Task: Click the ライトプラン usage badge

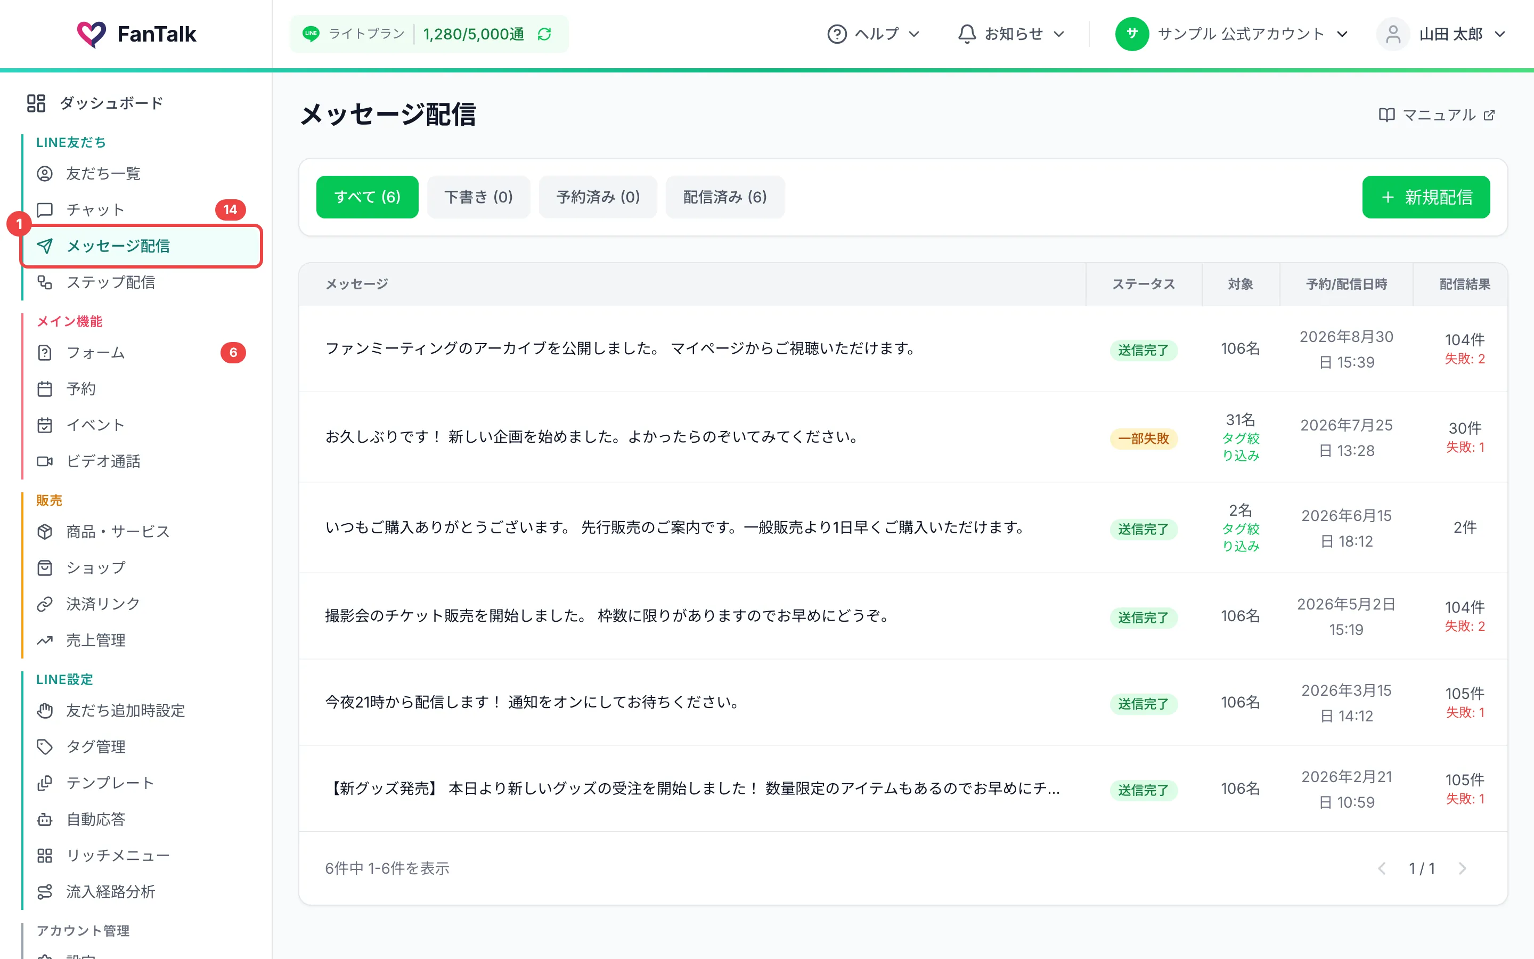Action: click(429, 34)
